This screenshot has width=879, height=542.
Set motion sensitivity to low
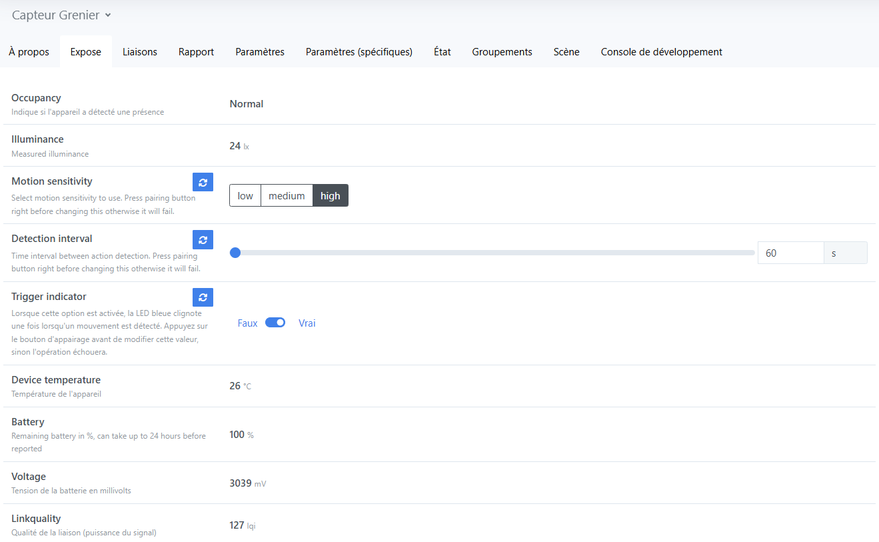click(245, 195)
